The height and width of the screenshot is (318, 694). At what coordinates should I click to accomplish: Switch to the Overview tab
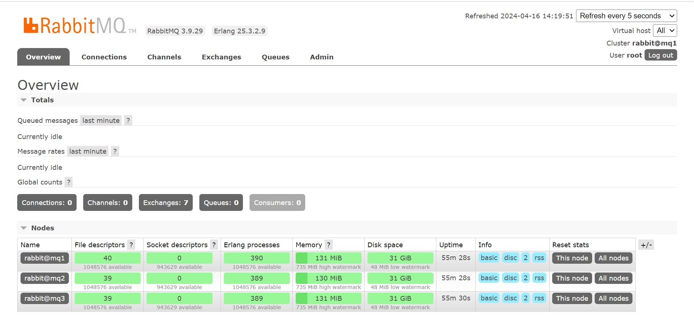coord(43,57)
